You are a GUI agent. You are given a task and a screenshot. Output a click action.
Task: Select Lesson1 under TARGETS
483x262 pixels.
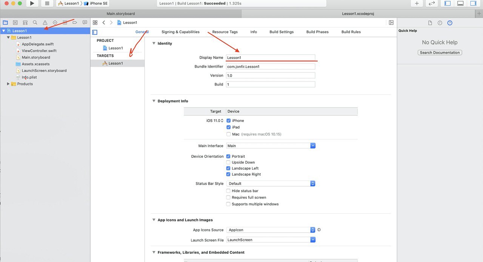tap(117, 63)
